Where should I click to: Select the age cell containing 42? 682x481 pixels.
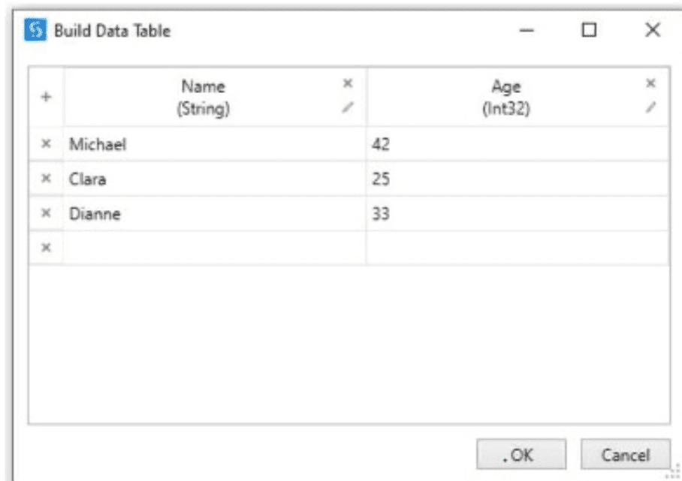click(x=518, y=144)
